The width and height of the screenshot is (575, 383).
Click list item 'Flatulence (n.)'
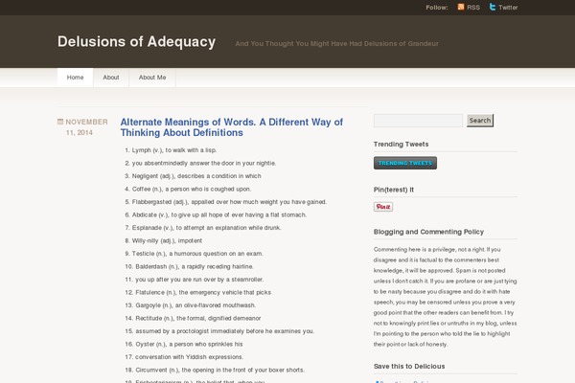click(203, 292)
